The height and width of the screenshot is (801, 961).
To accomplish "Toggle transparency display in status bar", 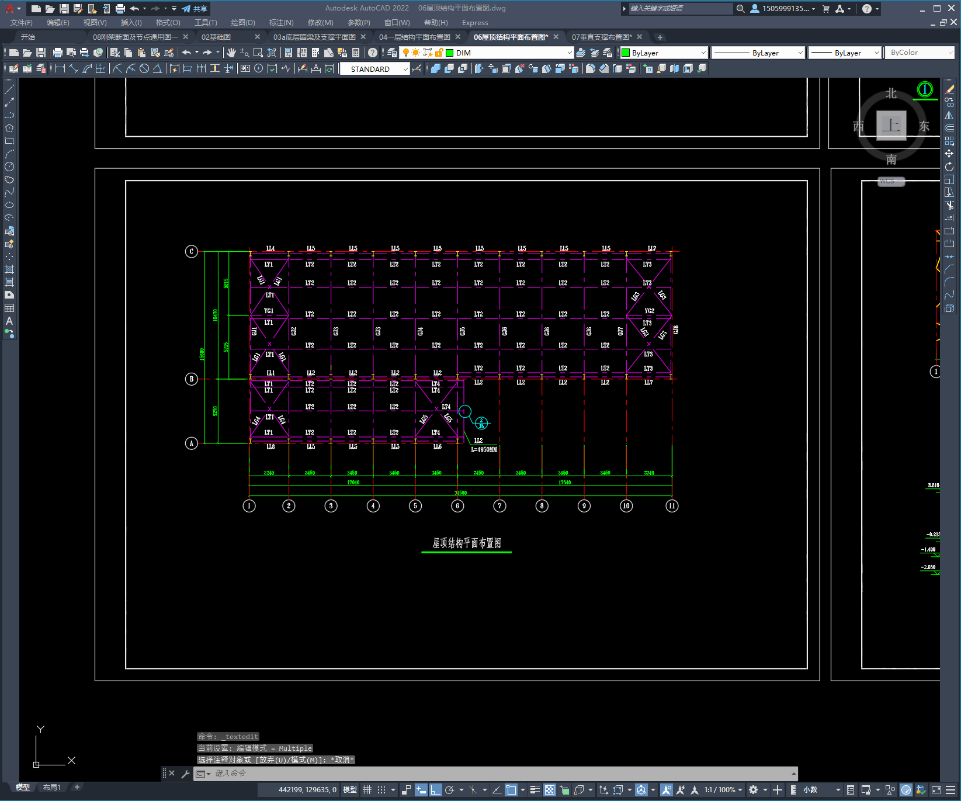I will (x=550, y=790).
